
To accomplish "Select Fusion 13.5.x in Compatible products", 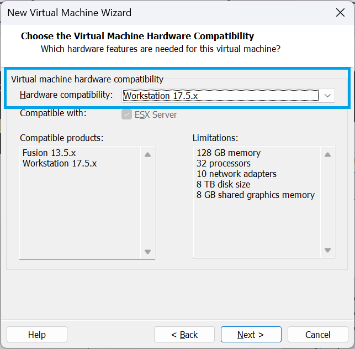I will coord(49,153).
